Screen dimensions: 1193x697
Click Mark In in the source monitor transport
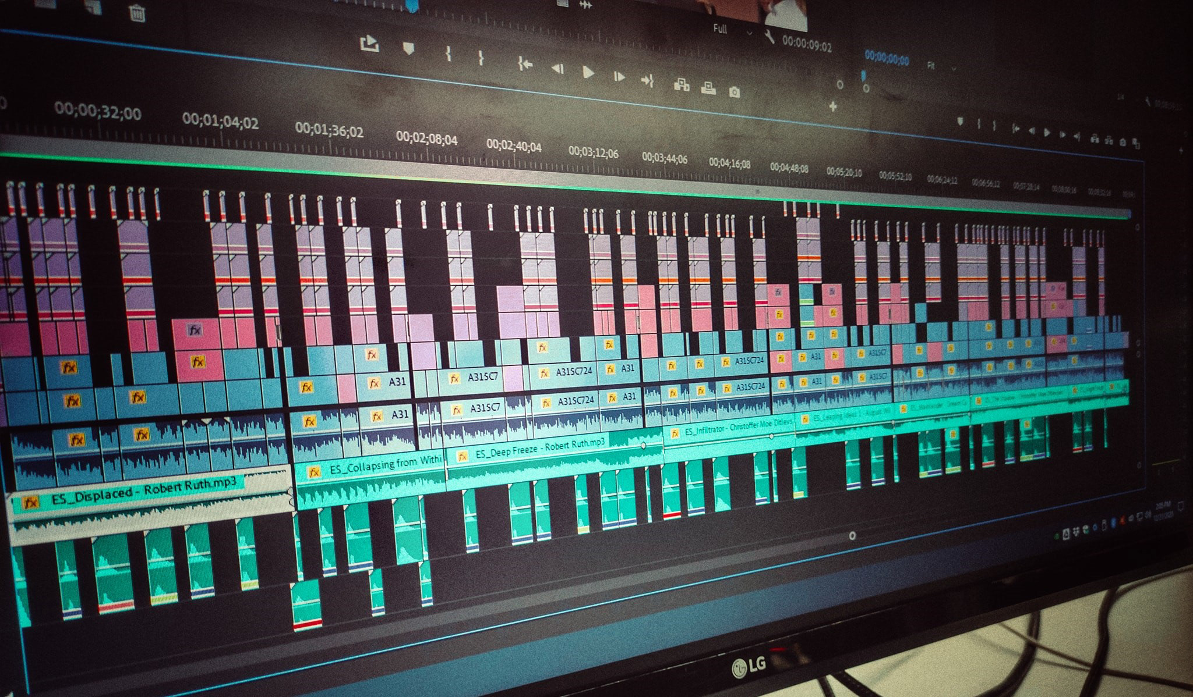click(448, 53)
